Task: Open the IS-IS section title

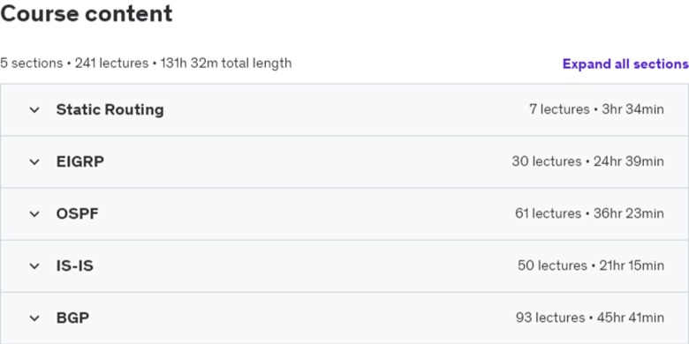Action: [75, 265]
